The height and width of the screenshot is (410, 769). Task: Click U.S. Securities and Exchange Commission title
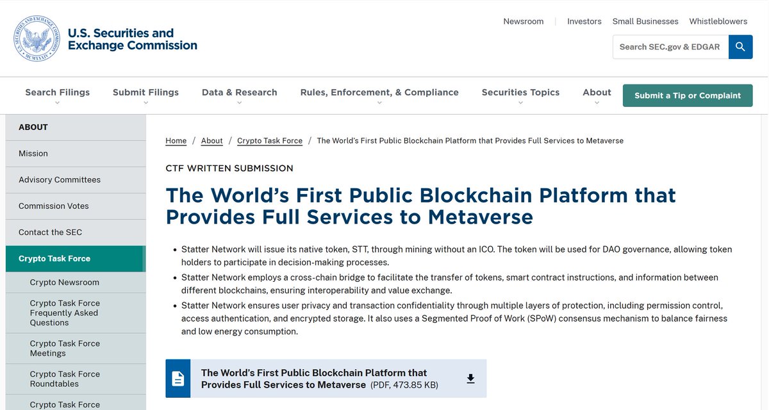(133, 39)
